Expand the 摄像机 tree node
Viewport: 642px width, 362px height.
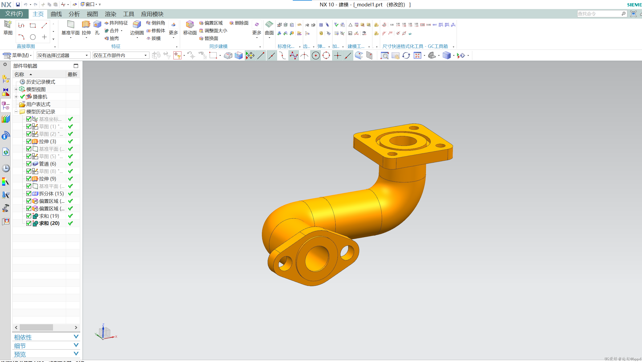coord(16,97)
